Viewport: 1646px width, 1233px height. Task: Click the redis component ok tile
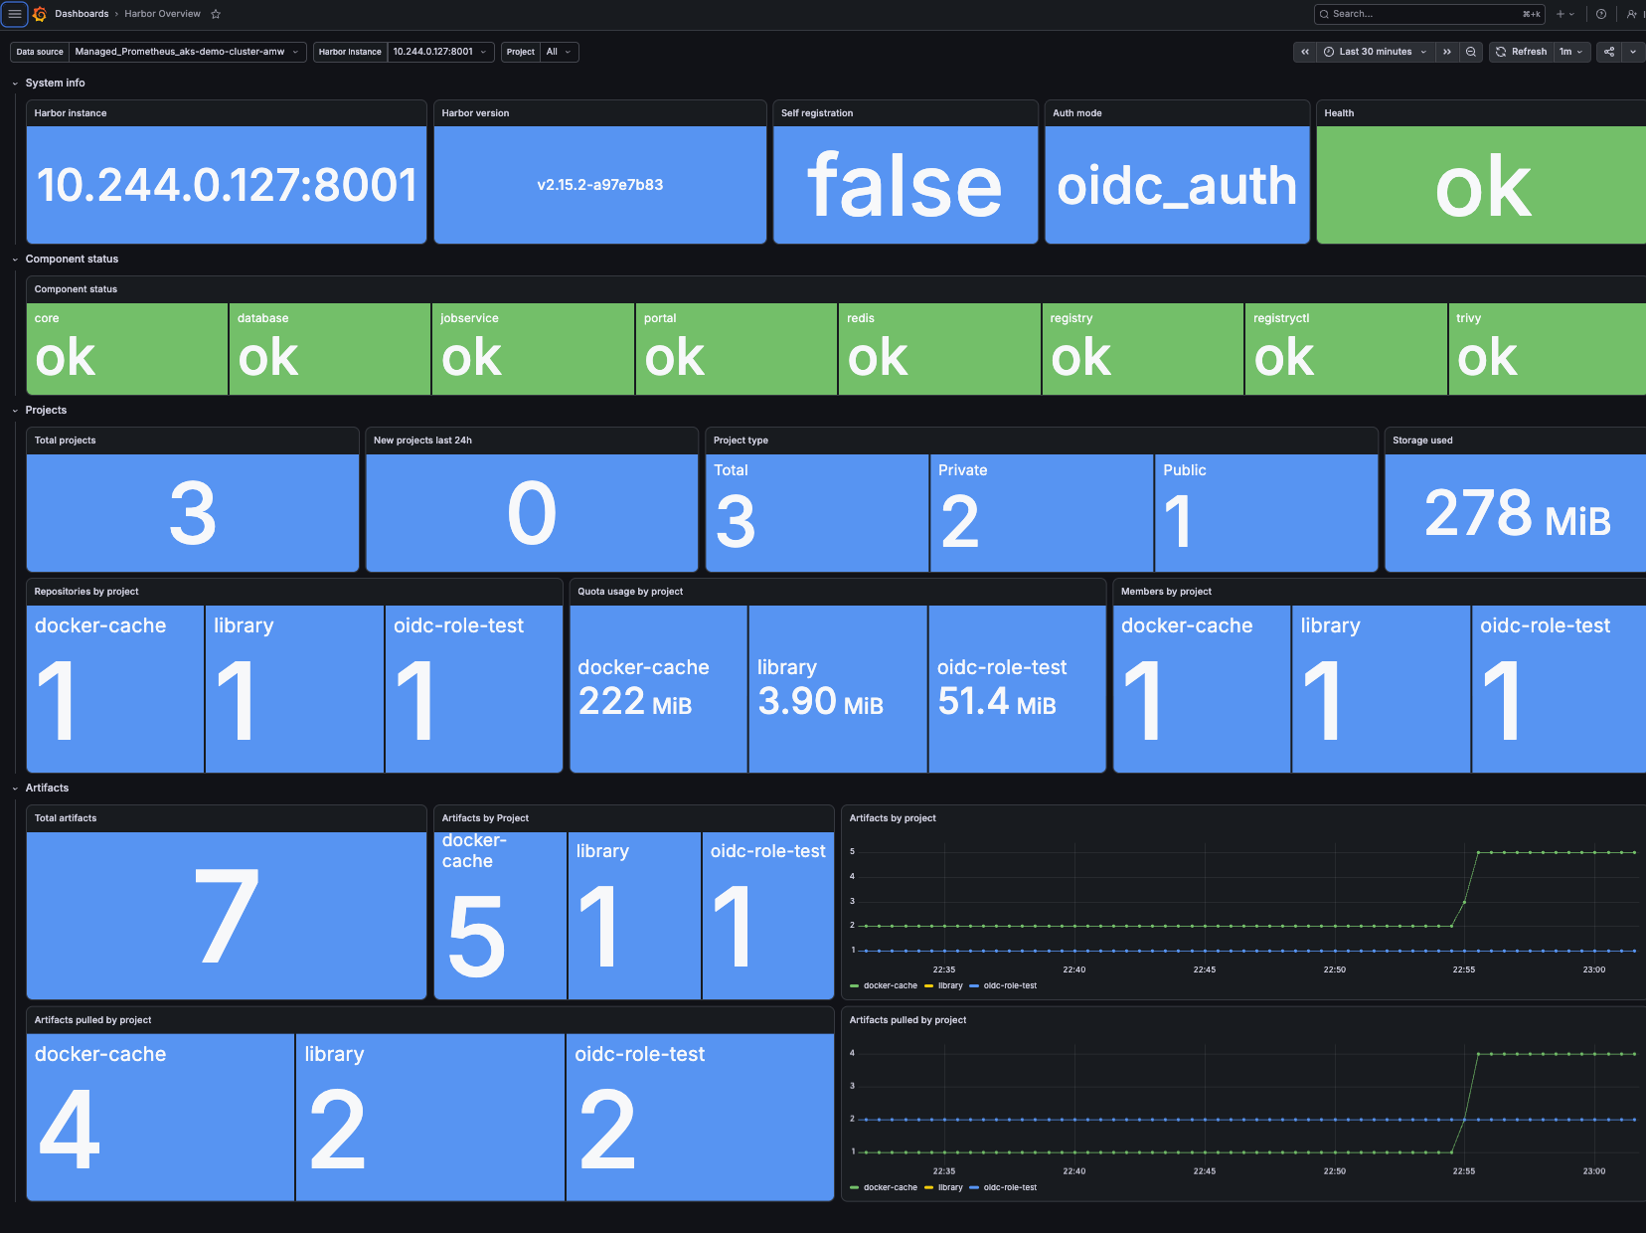pyautogui.click(x=939, y=349)
